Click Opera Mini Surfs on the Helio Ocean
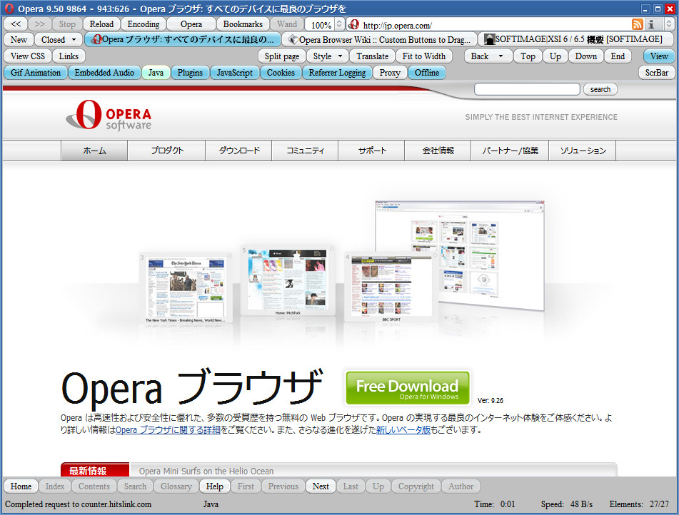The height and width of the screenshot is (515, 679). coord(206,471)
